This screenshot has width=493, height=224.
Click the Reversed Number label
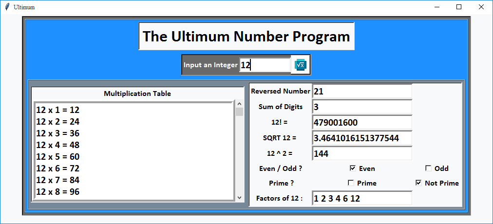[x=281, y=91]
